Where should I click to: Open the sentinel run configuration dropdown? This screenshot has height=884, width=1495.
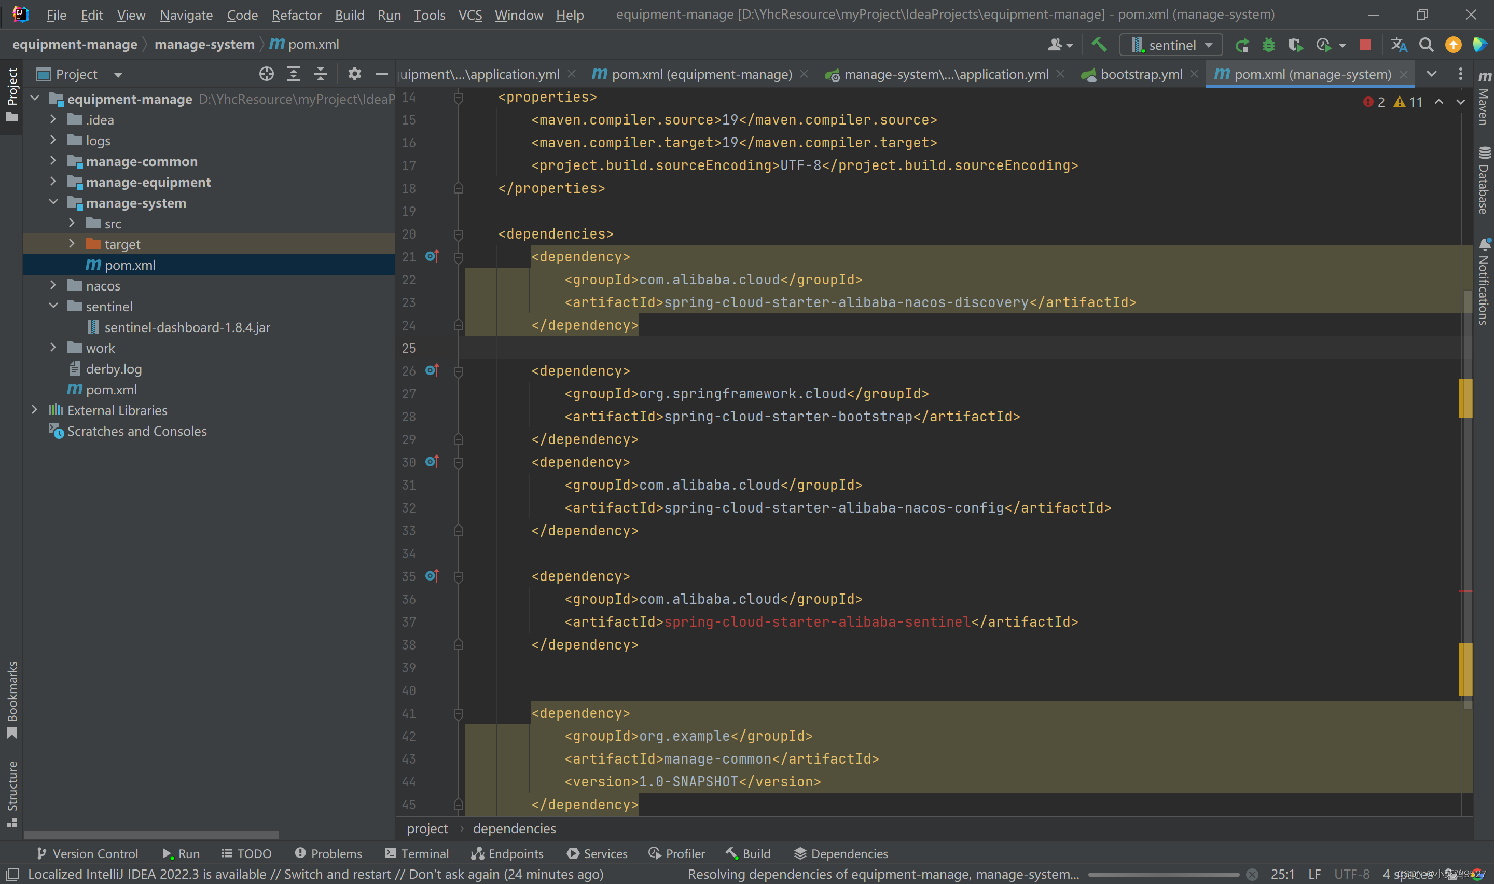(1172, 45)
